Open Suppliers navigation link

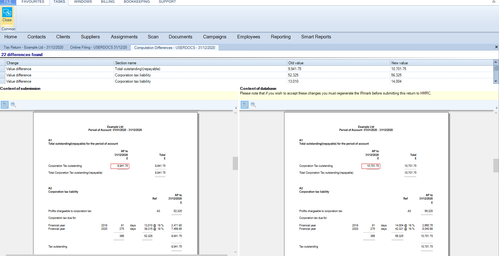point(90,37)
